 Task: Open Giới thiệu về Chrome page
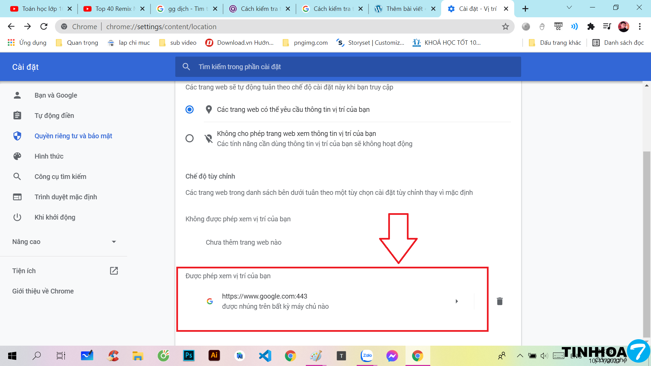tap(43, 291)
